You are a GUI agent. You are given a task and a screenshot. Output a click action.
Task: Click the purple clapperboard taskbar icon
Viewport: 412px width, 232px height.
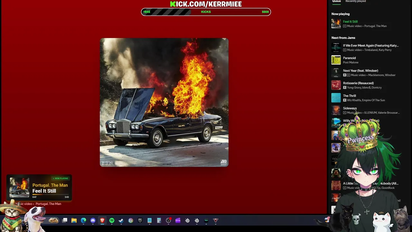click(178, 220)
